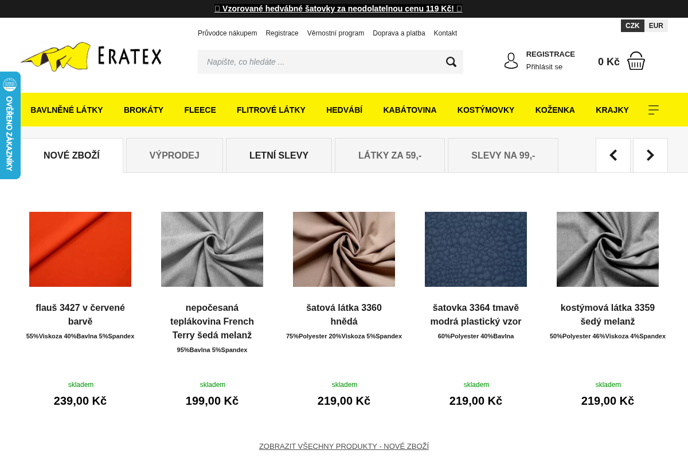Open Kostýmovky category
Viewport: 688px width, 458px height.
[x=486, y=110]
